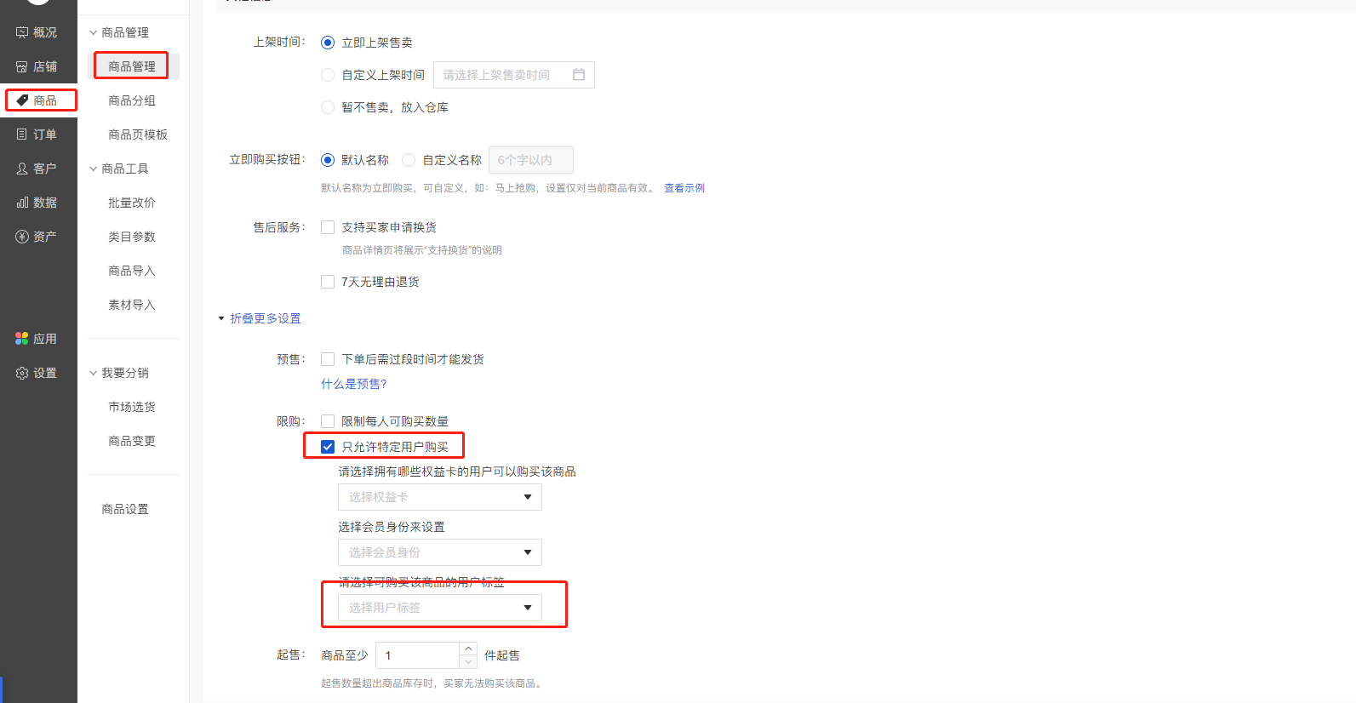The height and width of the screenshot is (703, 1356).
Task: Select 自定义上架时间 radio option
Action: [328, 75]
